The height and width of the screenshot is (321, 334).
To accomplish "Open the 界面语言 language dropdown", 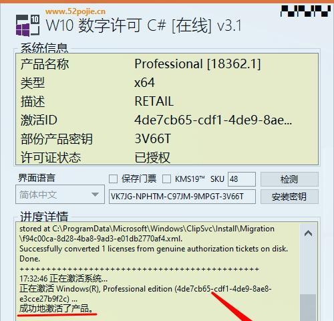I will pos(60,195).
